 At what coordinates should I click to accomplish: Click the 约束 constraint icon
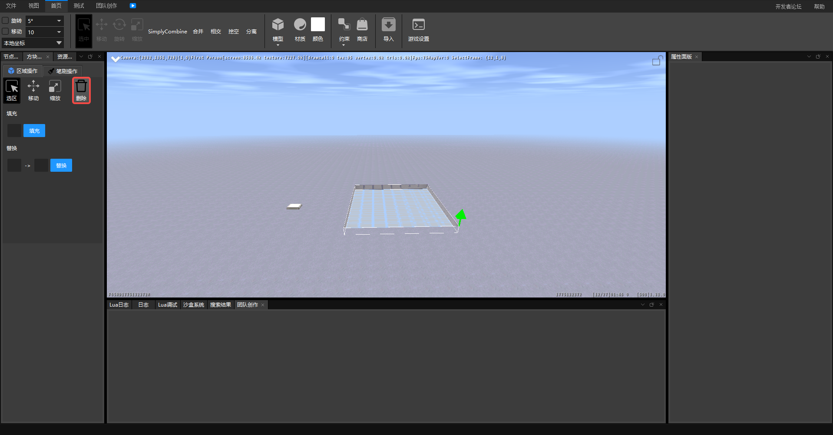click(x=344, y=25)
